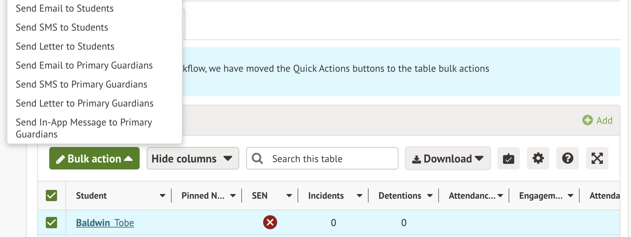The width and height of the screenshot is (631, 237).
Task: Open the Baldwin Tobe student link
Action: click(105, 223)
